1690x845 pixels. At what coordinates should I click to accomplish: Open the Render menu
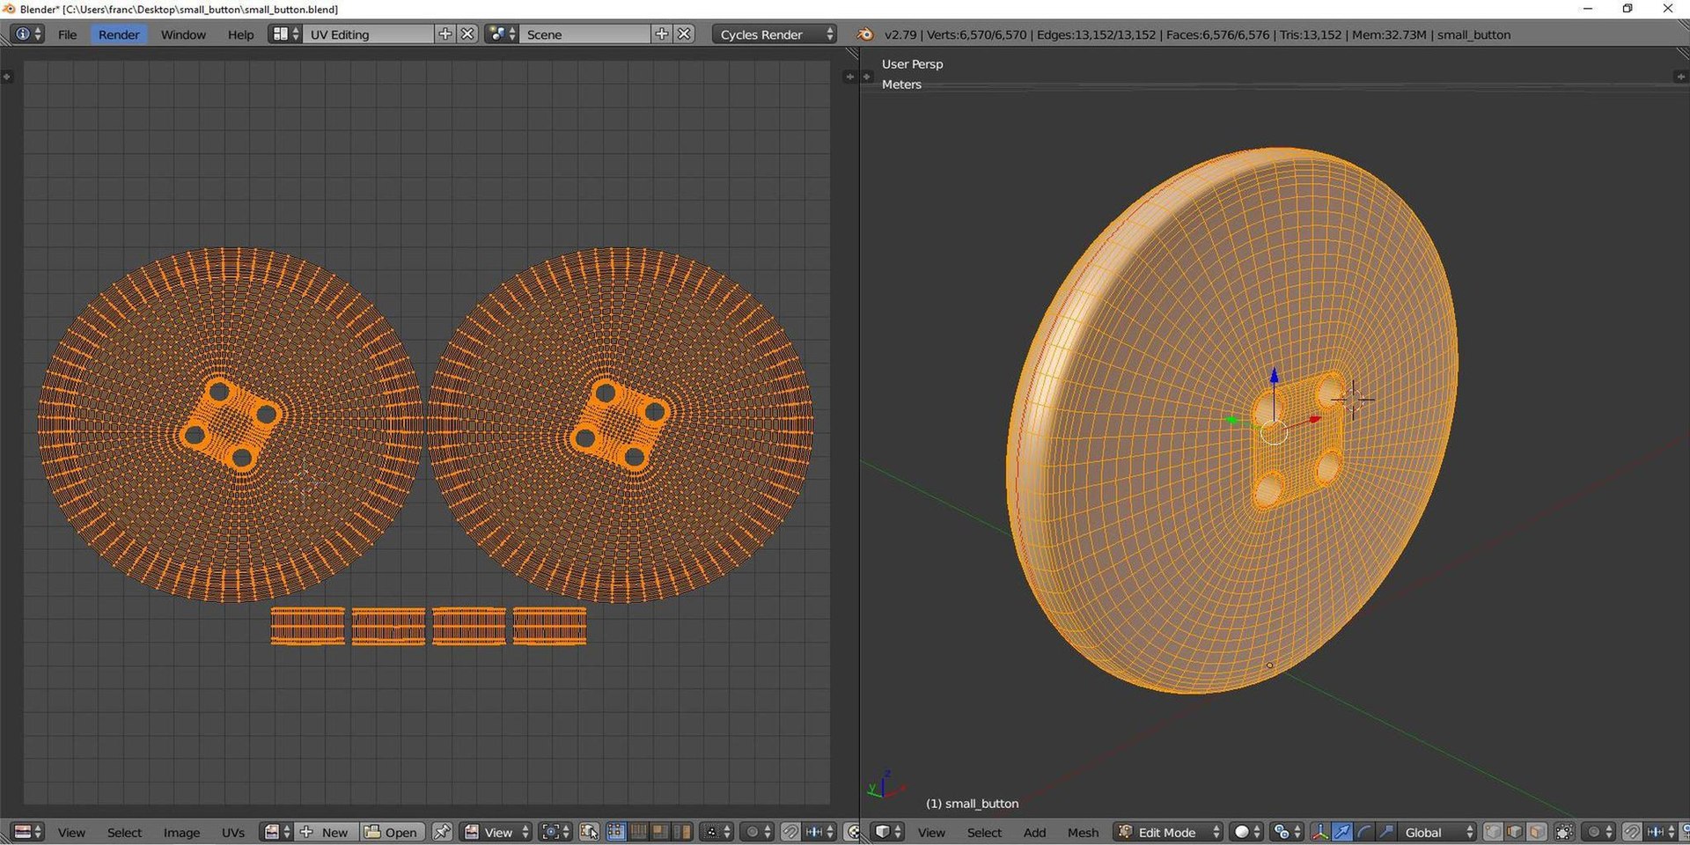click(x=119, y=34)
